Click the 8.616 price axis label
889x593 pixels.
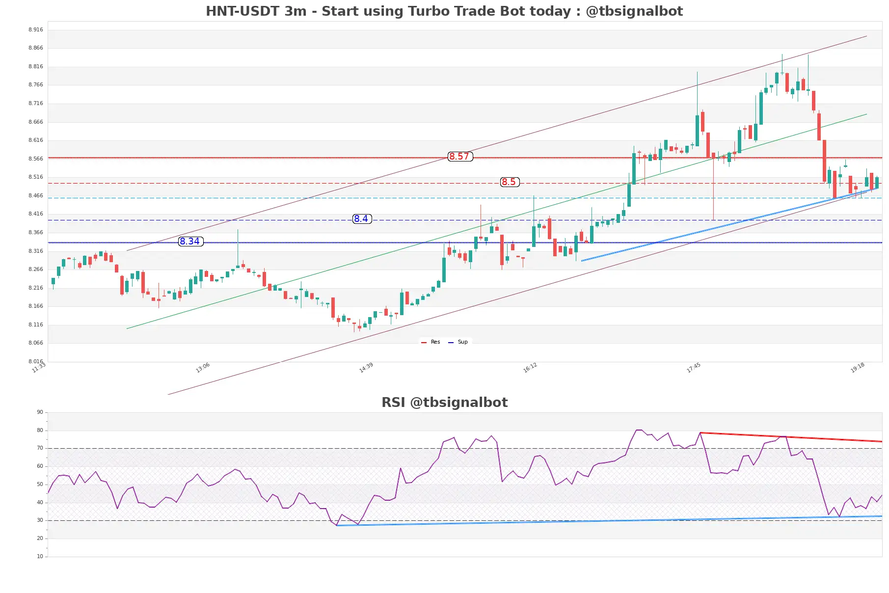coord(36,140)
